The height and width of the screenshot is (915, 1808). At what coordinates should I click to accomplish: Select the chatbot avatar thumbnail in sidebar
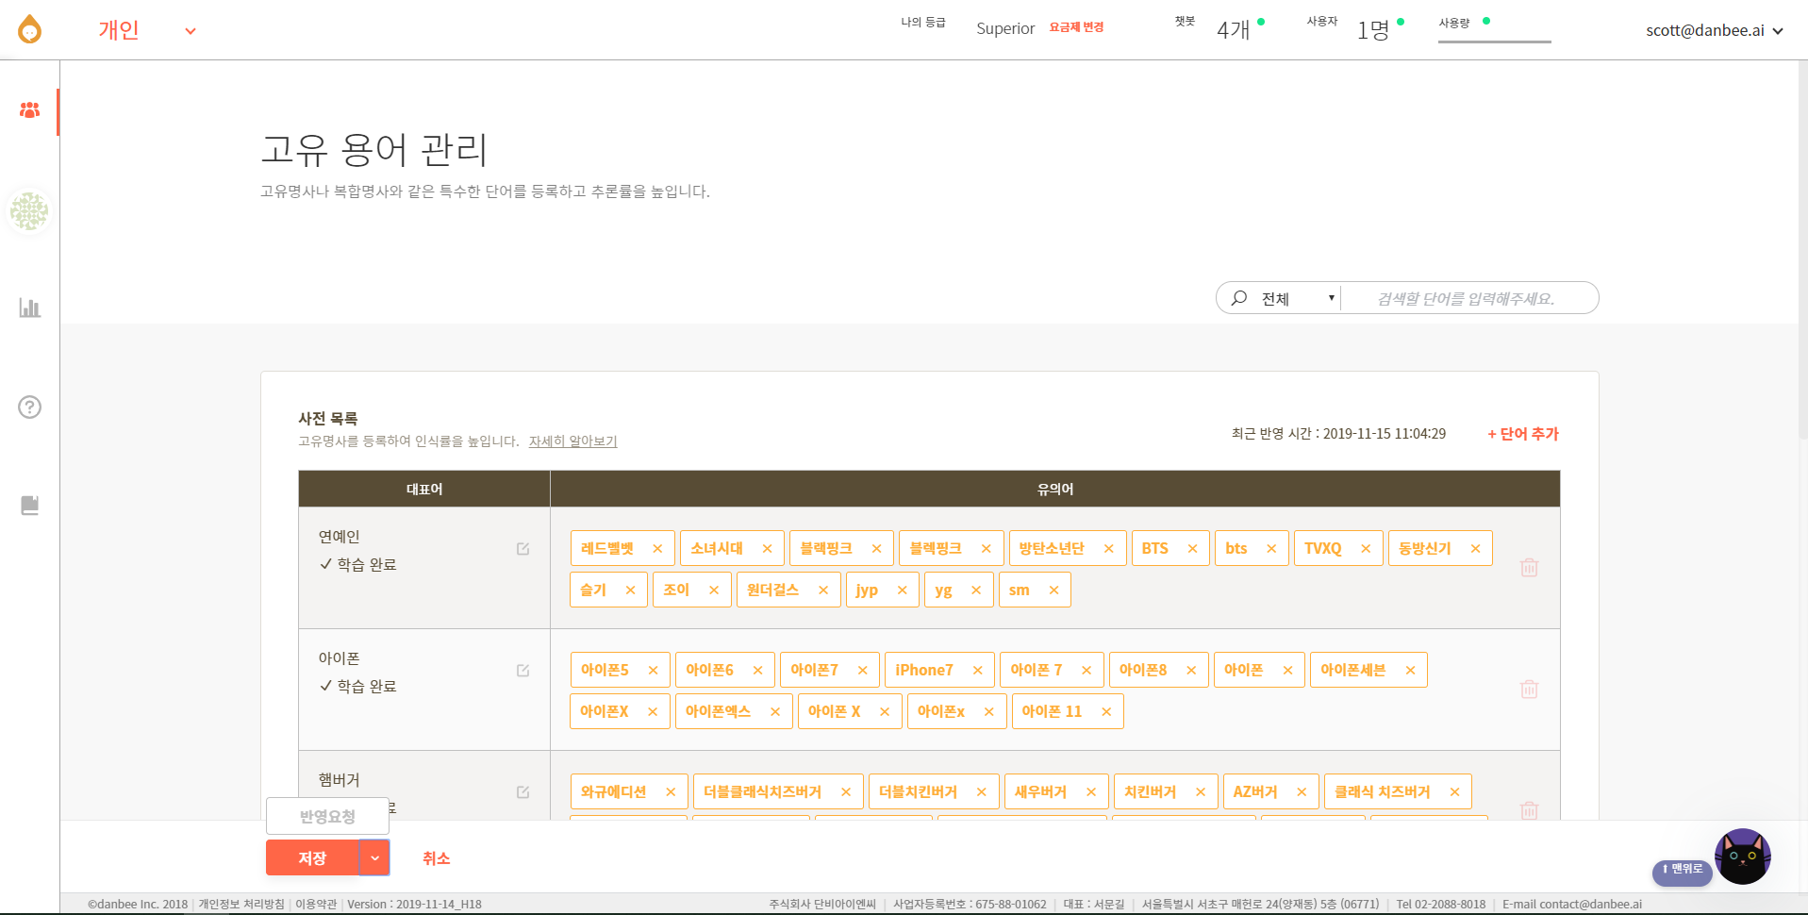(29, 210)
